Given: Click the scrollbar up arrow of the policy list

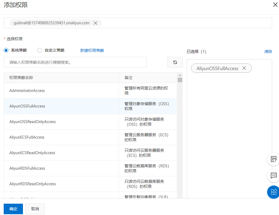Looking at the screenshot, I should [x=180, y=75].
